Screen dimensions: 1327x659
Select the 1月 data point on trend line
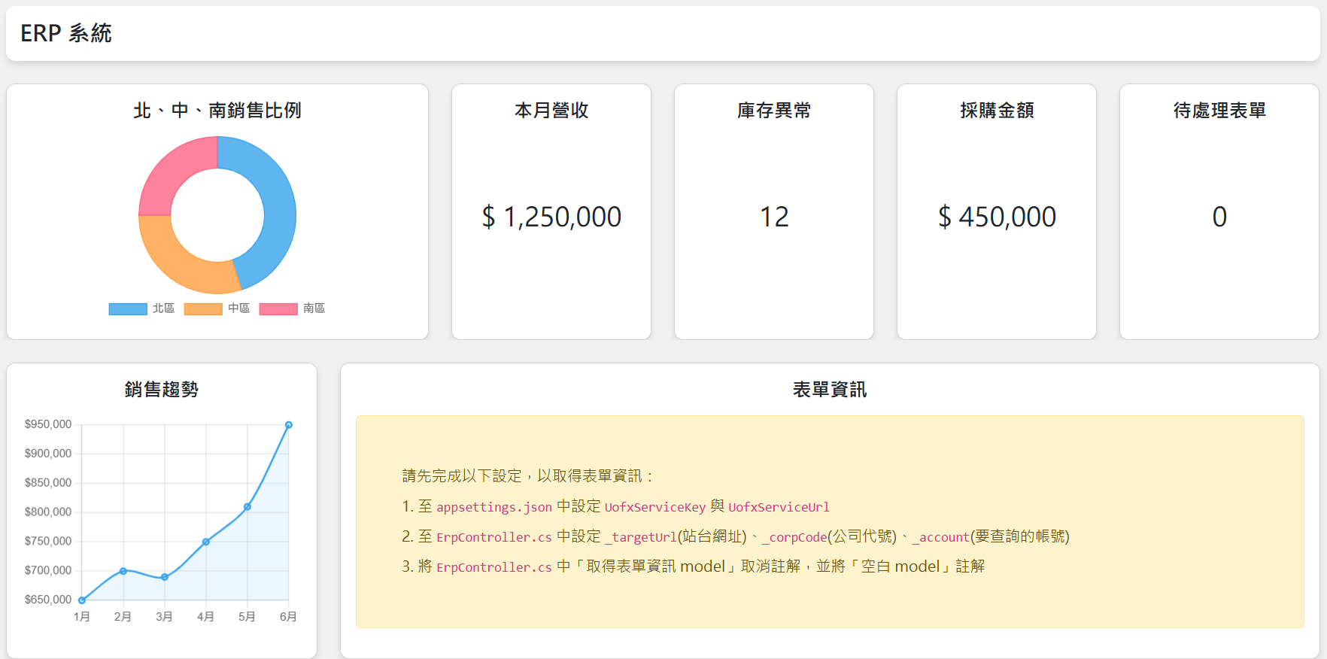click(x=82, y=600)
